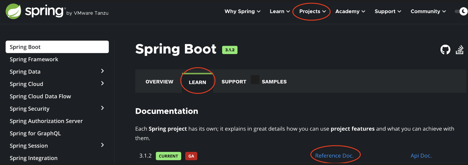Switch to the SAMPLES tab
Image resolution: width=468 pixels, height=165 pixels.
tap(274, 82)
